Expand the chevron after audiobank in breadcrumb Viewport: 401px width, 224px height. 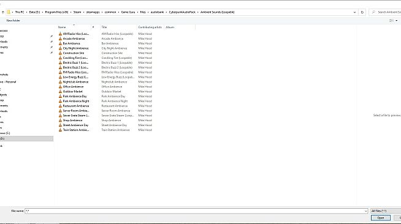[x=167, y=12]
